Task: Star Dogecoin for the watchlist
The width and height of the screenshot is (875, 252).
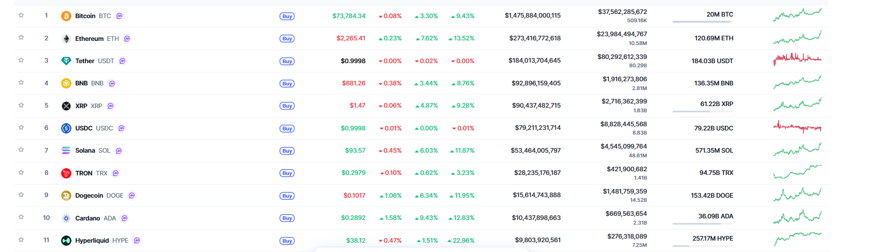Action: point(21,195)
